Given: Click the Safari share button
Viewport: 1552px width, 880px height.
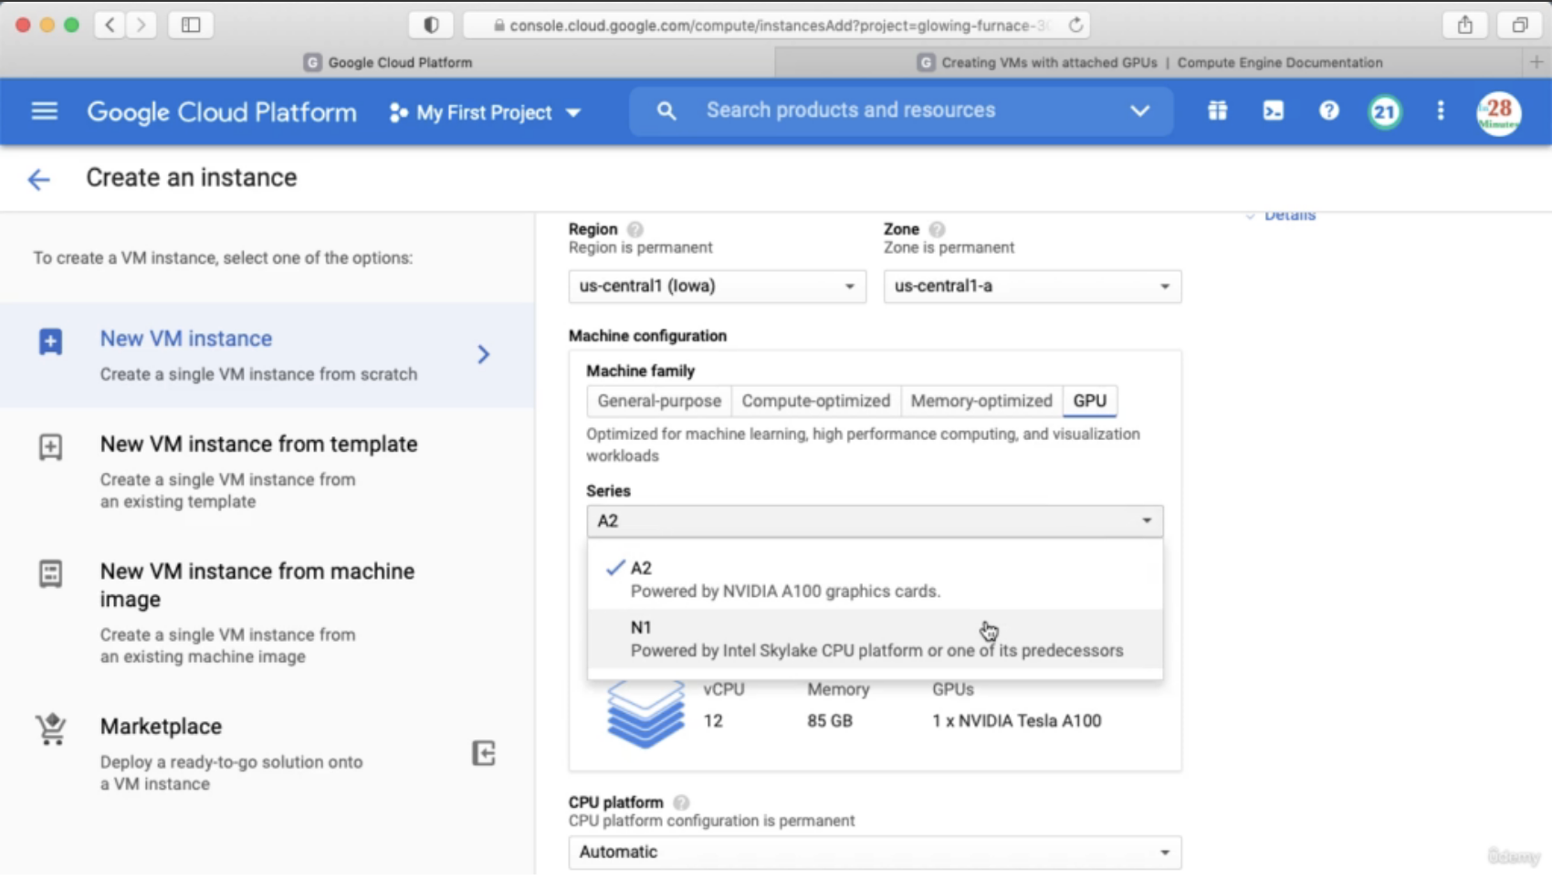Looking at the screenshot, I should [1465, 25].
